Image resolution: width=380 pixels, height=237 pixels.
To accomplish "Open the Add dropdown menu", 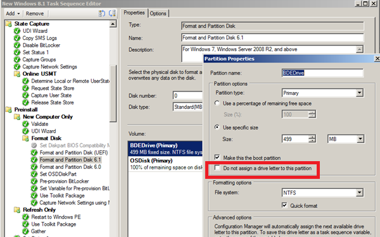I will coord(13,13).
